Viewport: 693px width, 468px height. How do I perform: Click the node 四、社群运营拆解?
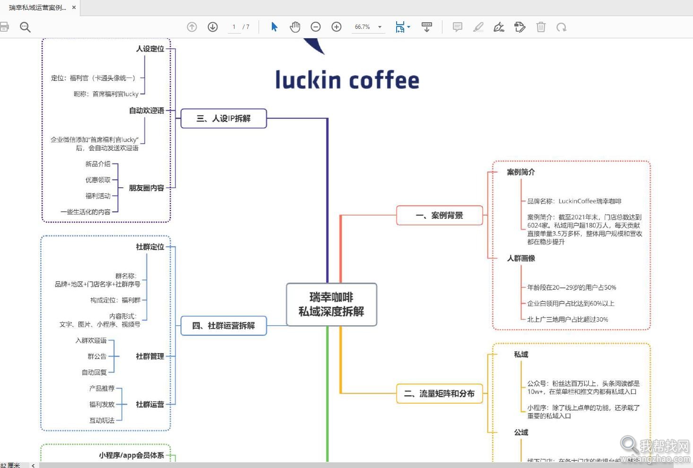tap(224, 326)
